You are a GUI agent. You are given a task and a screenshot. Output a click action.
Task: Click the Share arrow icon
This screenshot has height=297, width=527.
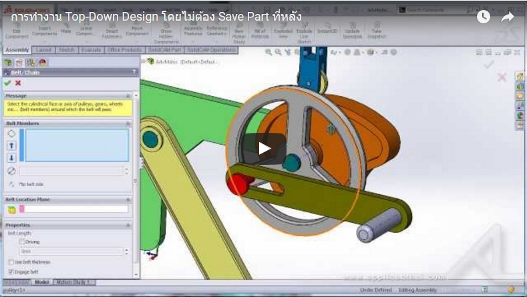pos(508,17)
